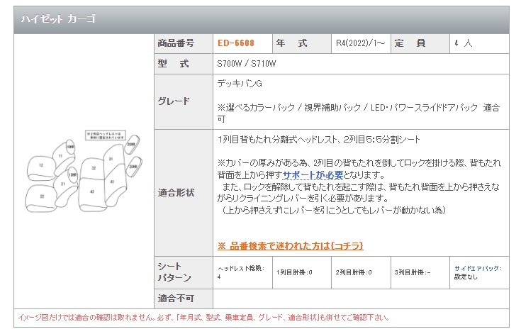
Task: Click the seat cover layout diagram
Action: click(84, 172)
